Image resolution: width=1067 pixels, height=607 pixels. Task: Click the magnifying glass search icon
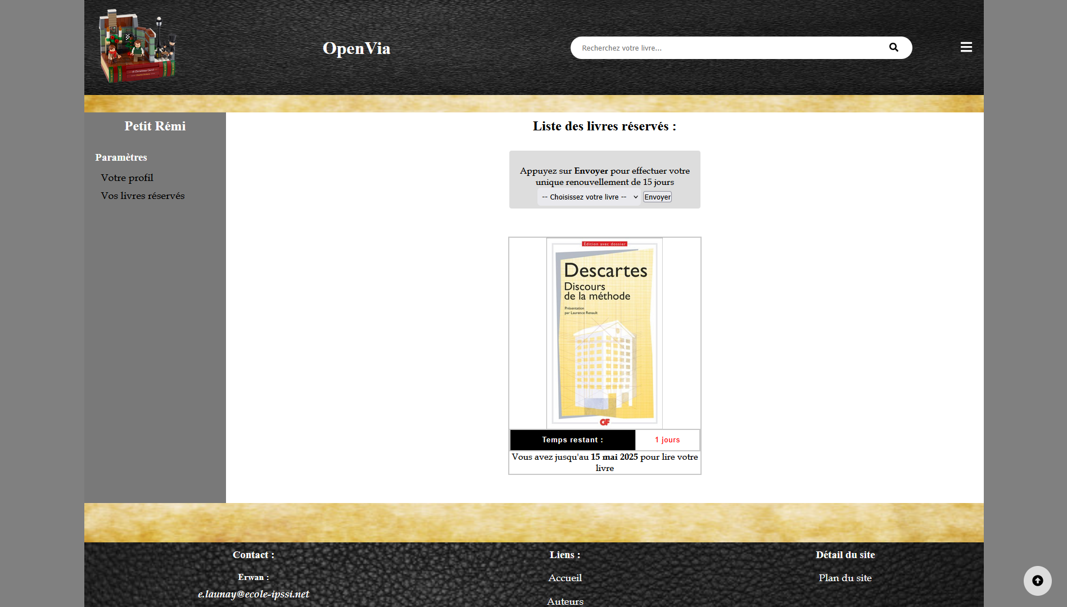(x=893, y=48)
